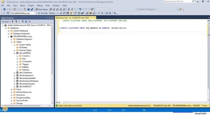Open the Connect dropdown in Object Explorer

click(6, 22)
